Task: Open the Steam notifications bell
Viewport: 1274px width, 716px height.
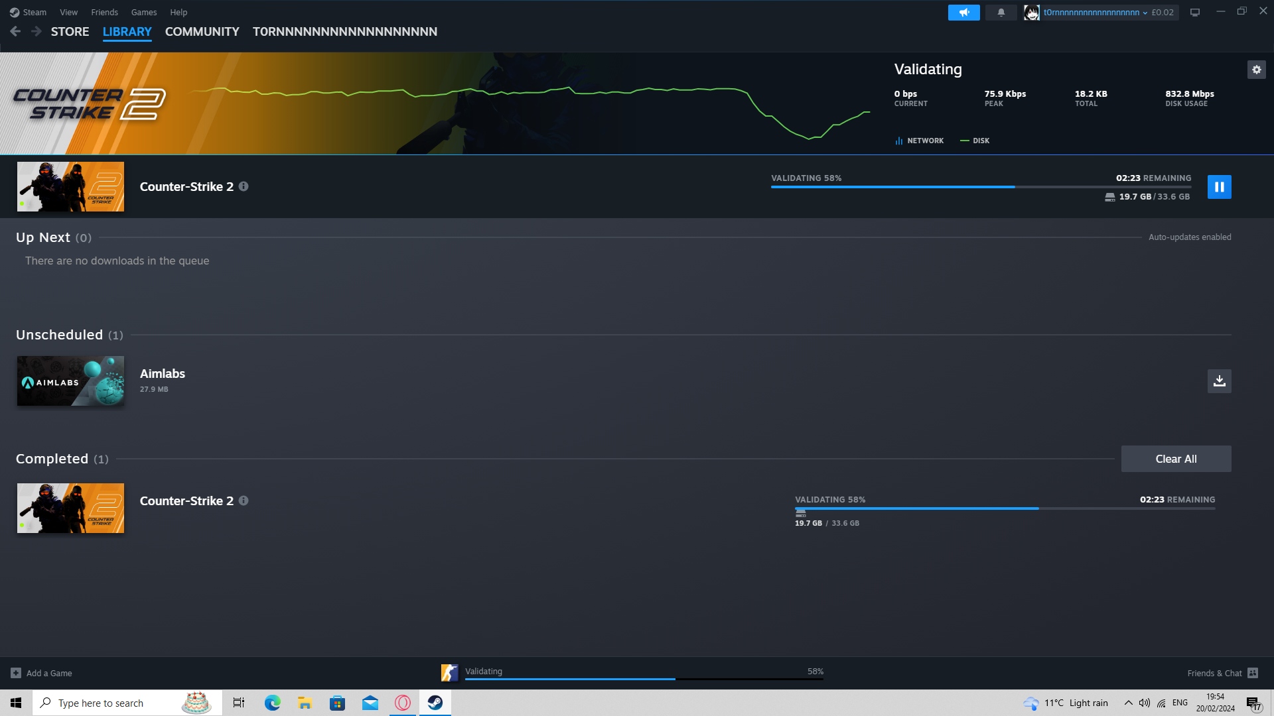Action: pyautogui.click(x=1001, y=12)
